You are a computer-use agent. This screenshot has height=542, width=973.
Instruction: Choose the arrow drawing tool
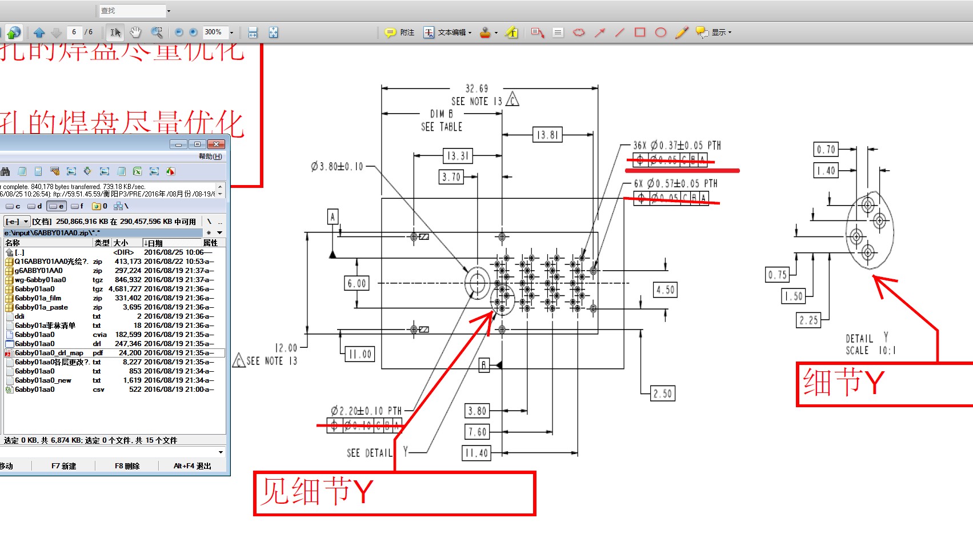click(599, 33)
